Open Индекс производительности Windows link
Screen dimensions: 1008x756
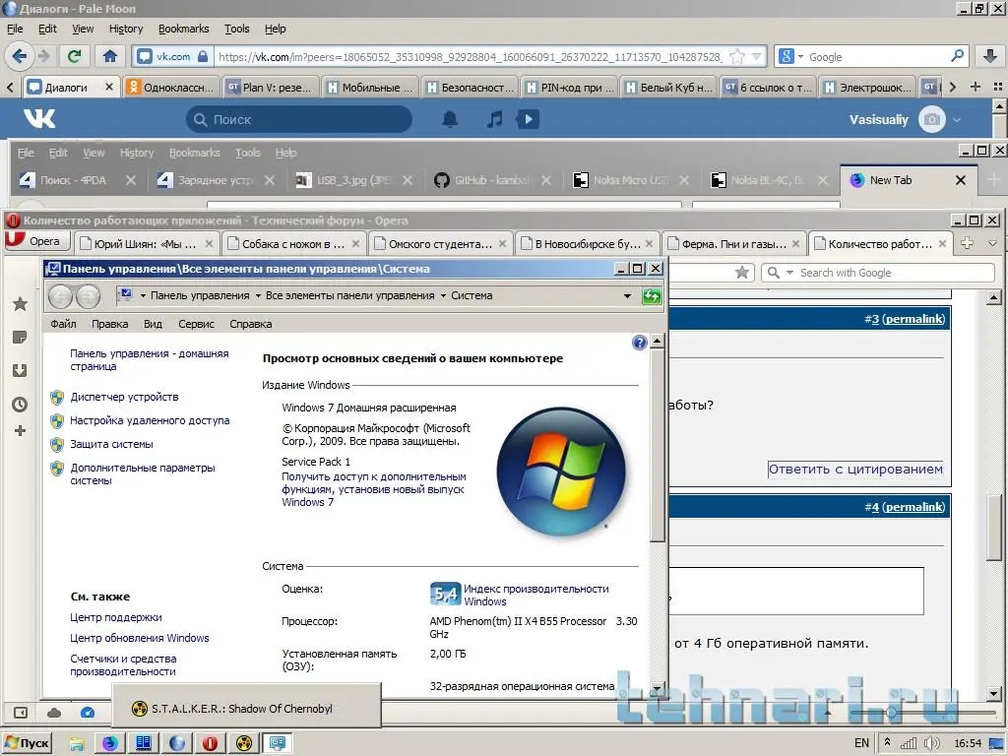tap(536, 595)
